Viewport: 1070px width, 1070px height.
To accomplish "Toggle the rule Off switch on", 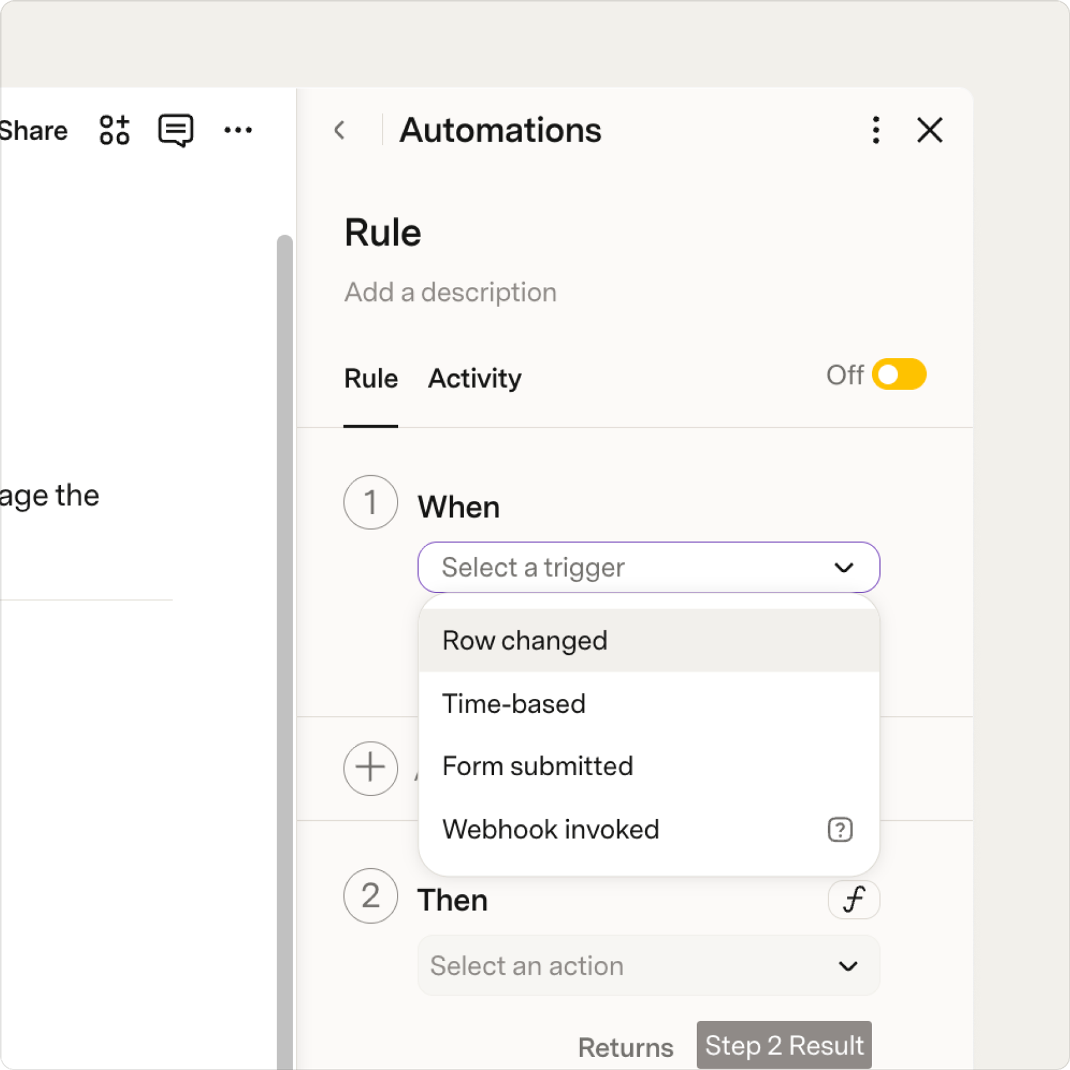I will (x=899, y=375).
